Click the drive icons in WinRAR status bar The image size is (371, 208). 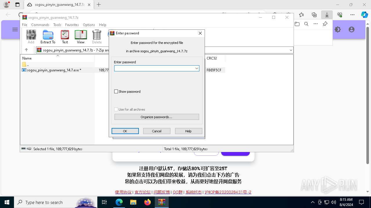pos(26,149)
